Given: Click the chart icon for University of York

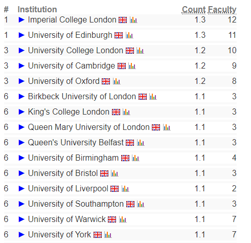Looking at the screenshot, I should (108, 235).
